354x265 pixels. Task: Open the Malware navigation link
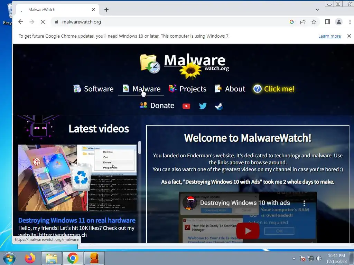pos(141,89)
